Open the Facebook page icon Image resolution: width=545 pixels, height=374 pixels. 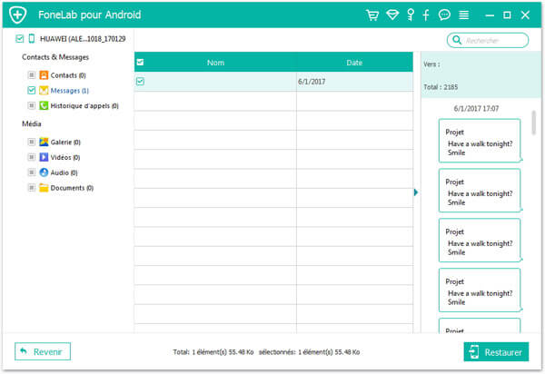[426, 15]
